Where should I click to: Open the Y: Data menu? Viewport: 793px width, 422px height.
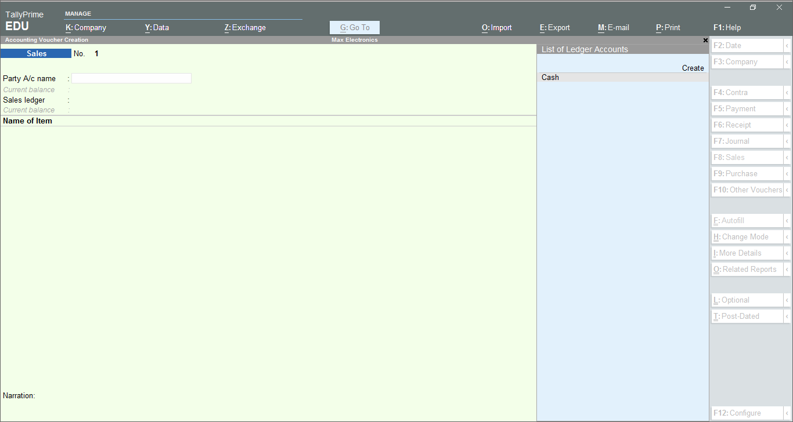(157, 27)
